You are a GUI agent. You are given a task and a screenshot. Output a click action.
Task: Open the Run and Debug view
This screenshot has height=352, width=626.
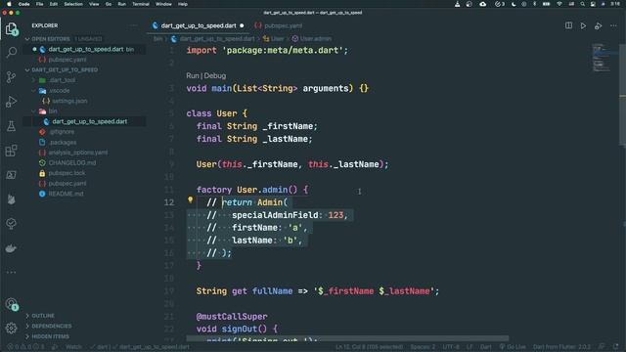[x=11, y=102]
